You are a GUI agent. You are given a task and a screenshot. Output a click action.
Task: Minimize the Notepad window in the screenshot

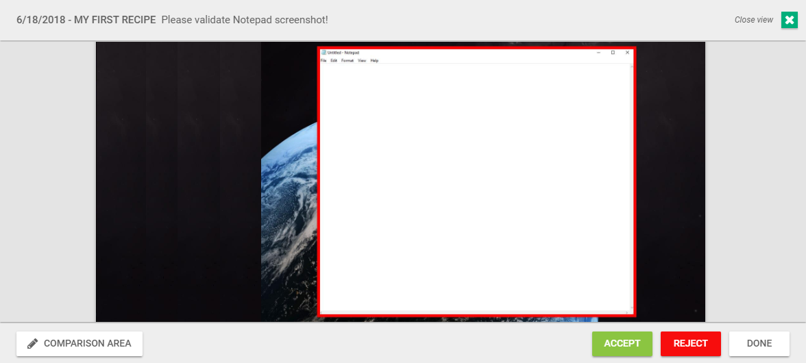[598, 52]
